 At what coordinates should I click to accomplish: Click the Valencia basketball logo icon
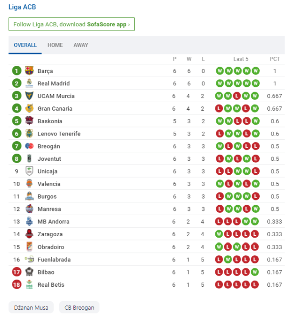click(29, 184)
